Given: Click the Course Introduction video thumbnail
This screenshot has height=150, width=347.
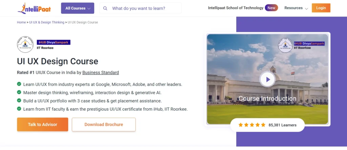Looking at the screenshot, I should coord(268,79).
